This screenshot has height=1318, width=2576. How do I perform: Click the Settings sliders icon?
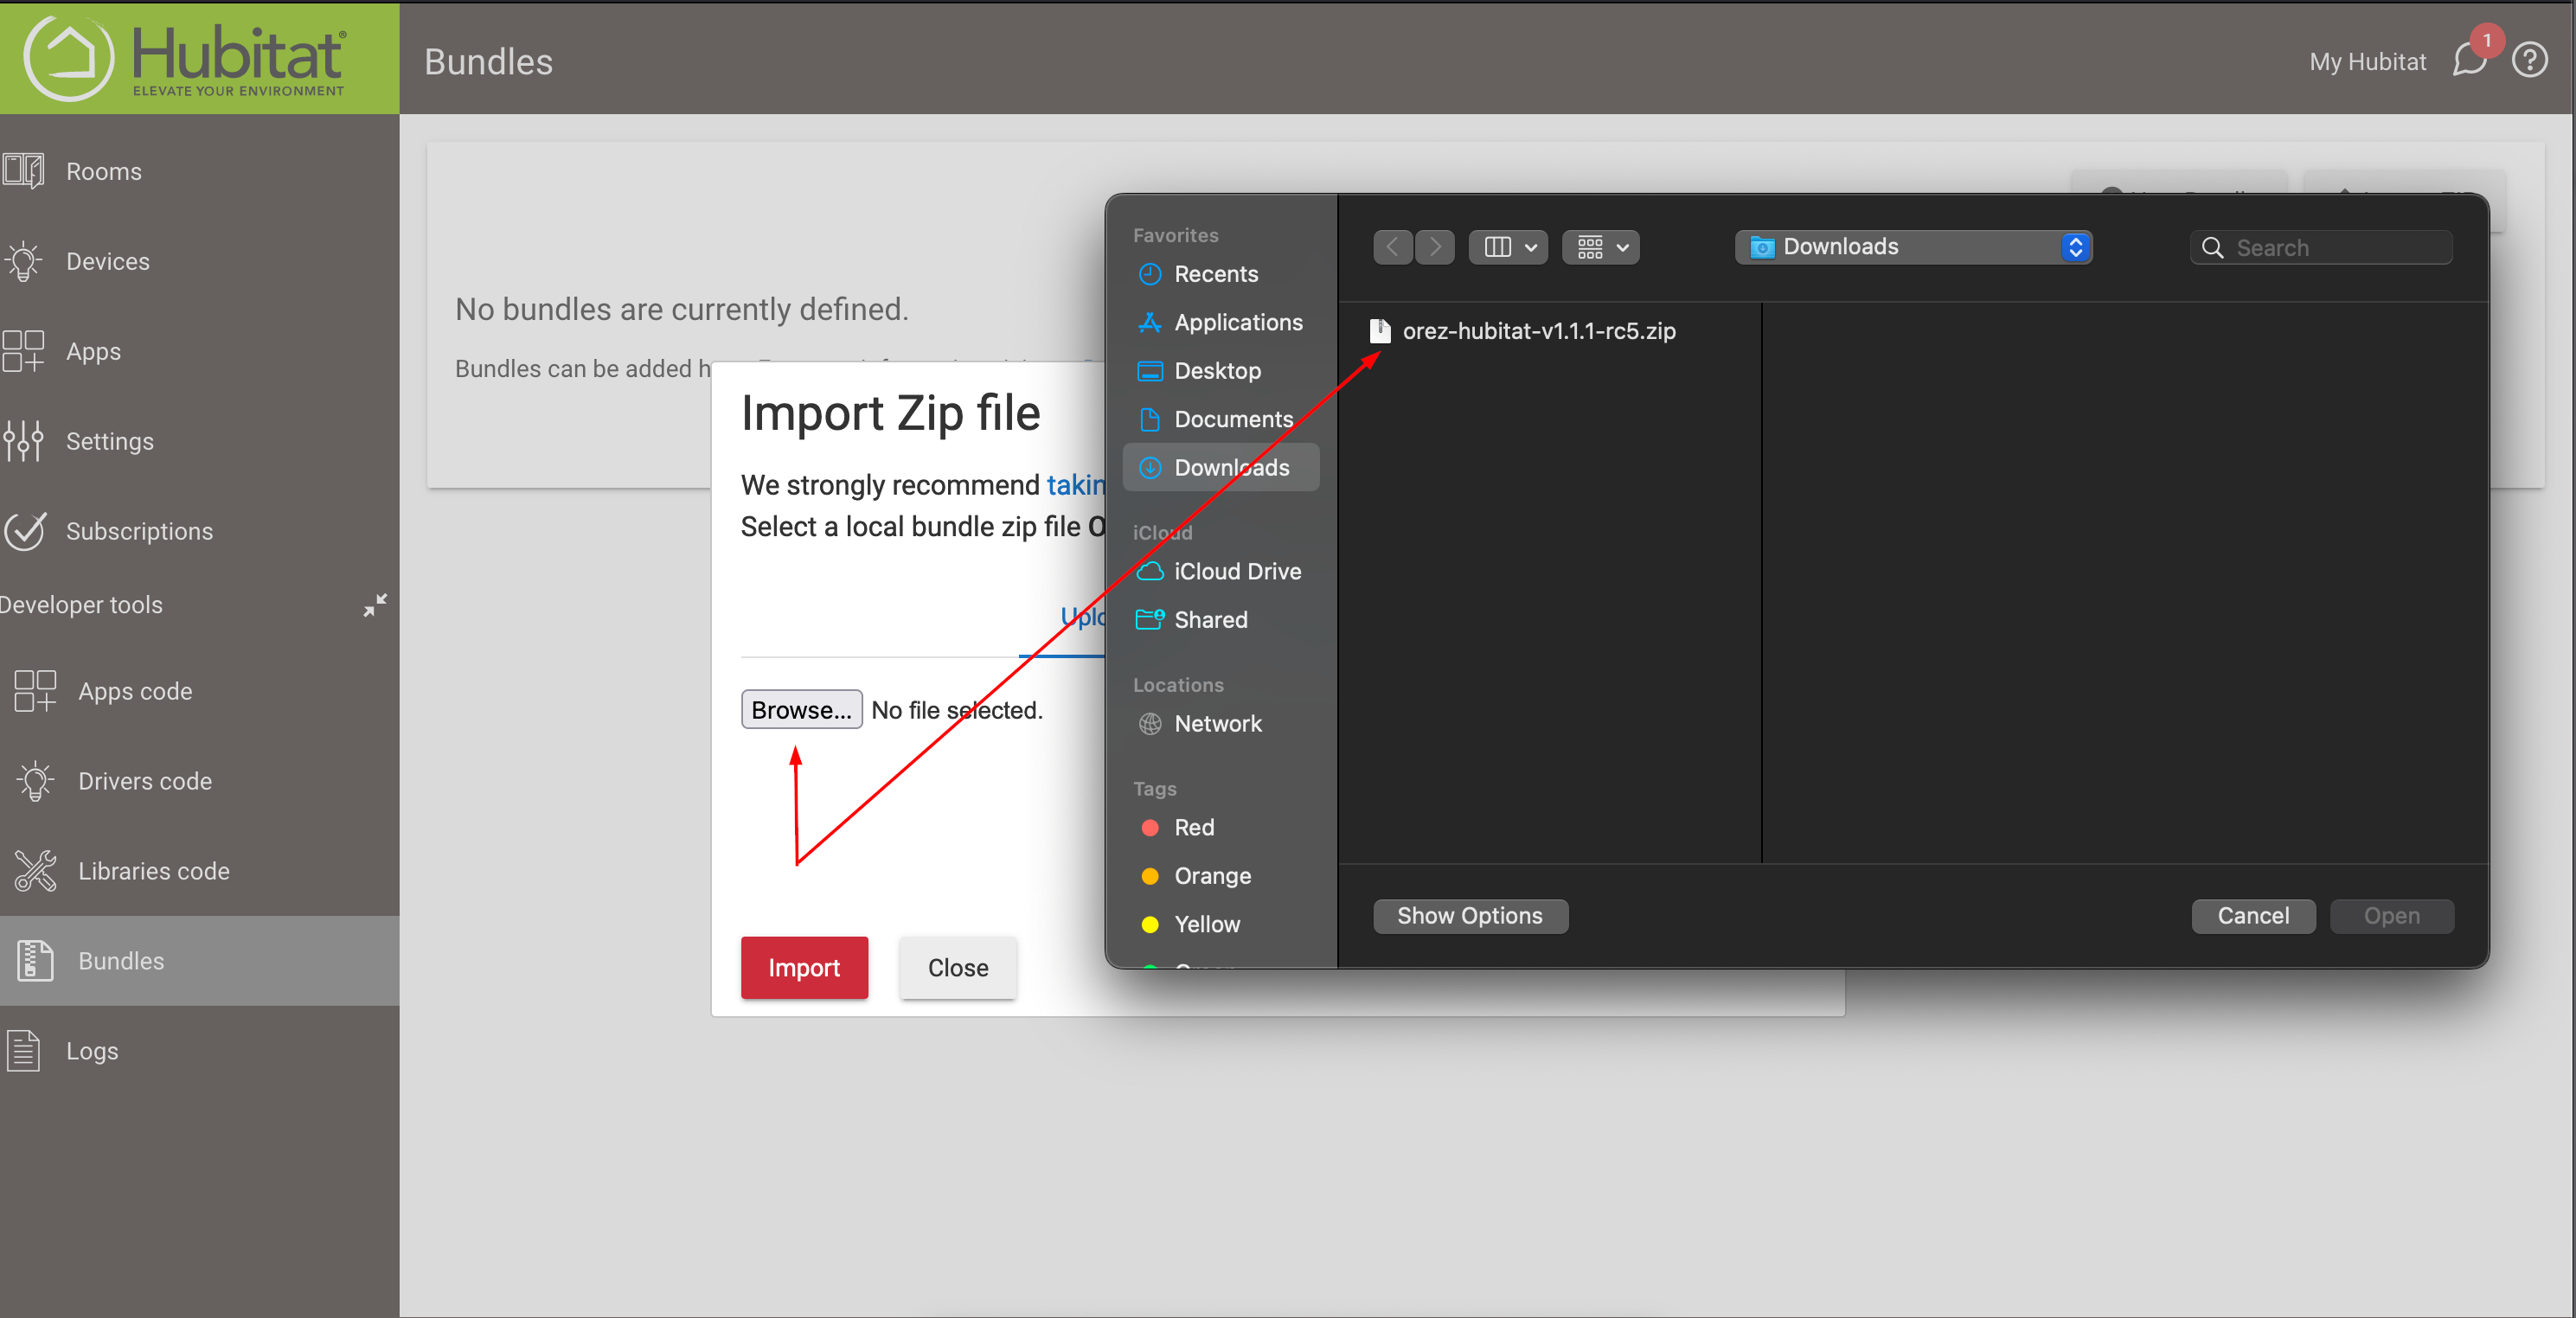pyautogui.click(x=24, y=441)
